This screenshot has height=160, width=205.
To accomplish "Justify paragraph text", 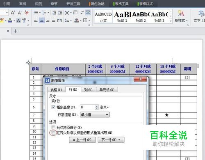I will [53, 21].
